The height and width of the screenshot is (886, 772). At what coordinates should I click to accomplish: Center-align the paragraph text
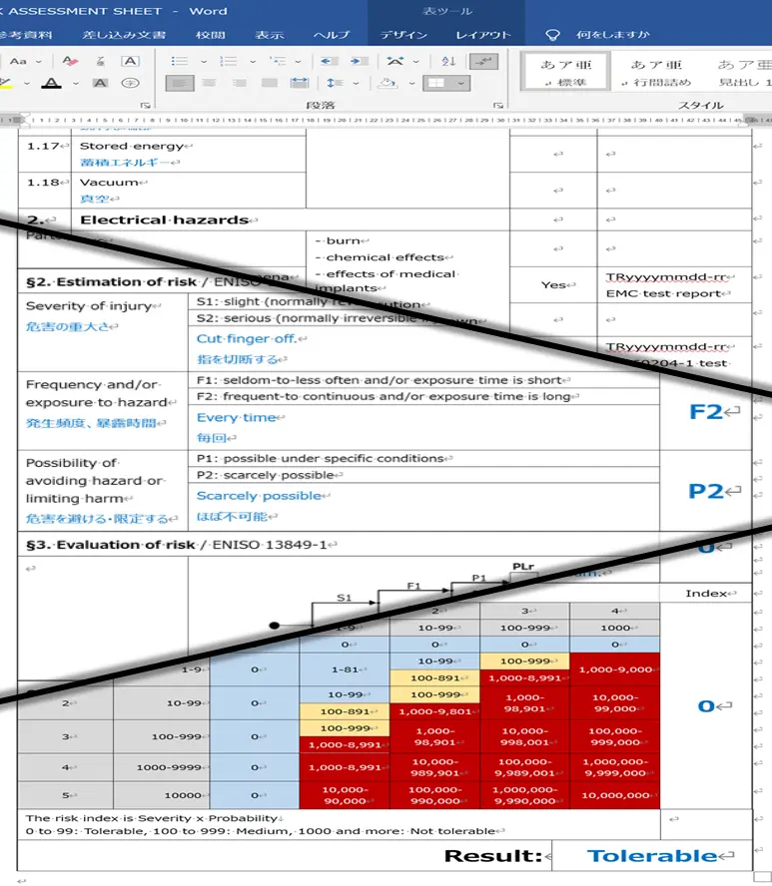[211, 84]
